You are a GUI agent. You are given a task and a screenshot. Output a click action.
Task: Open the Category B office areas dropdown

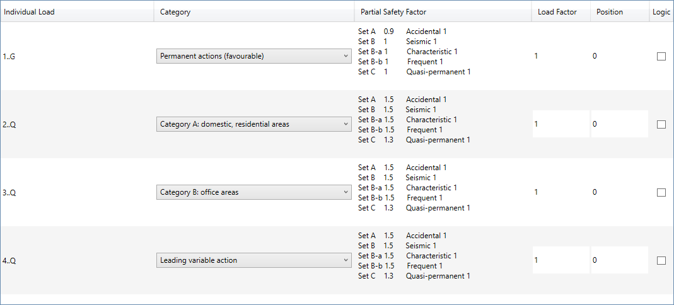(x=253, y=192)
